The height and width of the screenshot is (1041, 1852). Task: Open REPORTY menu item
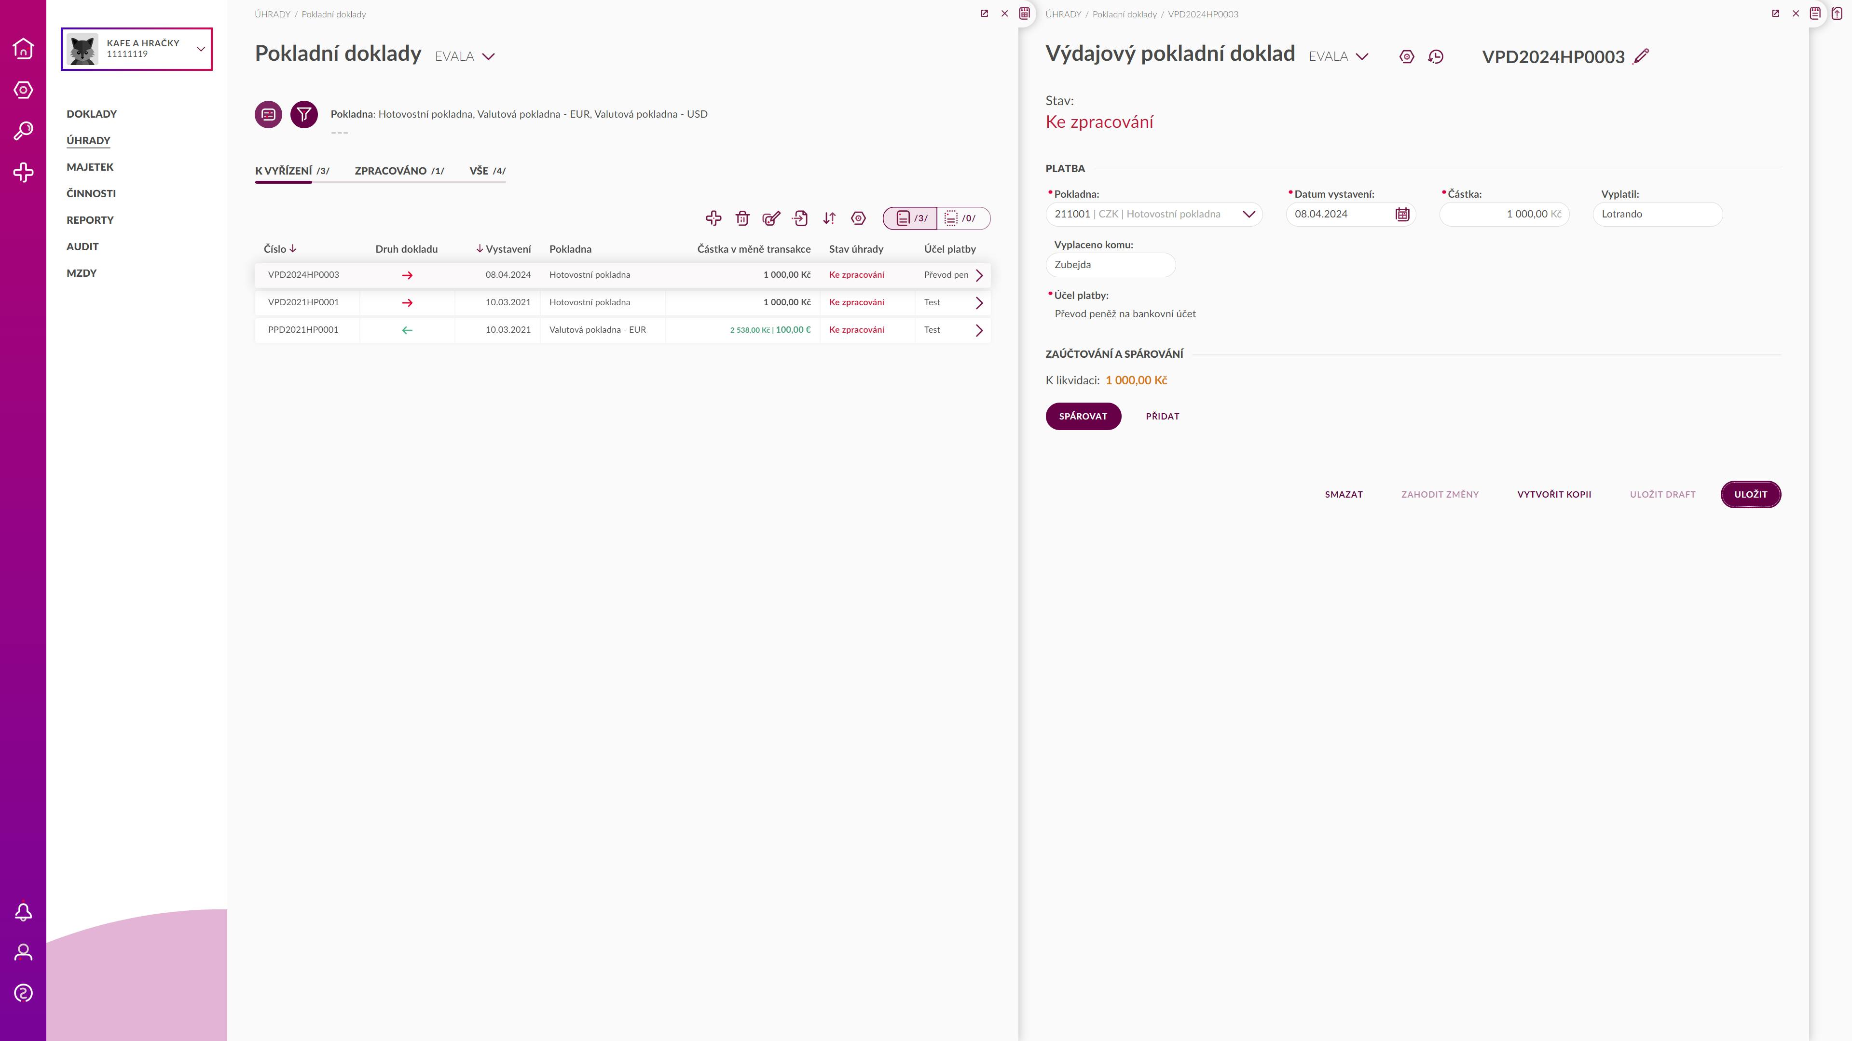click(x=90, y=220)
